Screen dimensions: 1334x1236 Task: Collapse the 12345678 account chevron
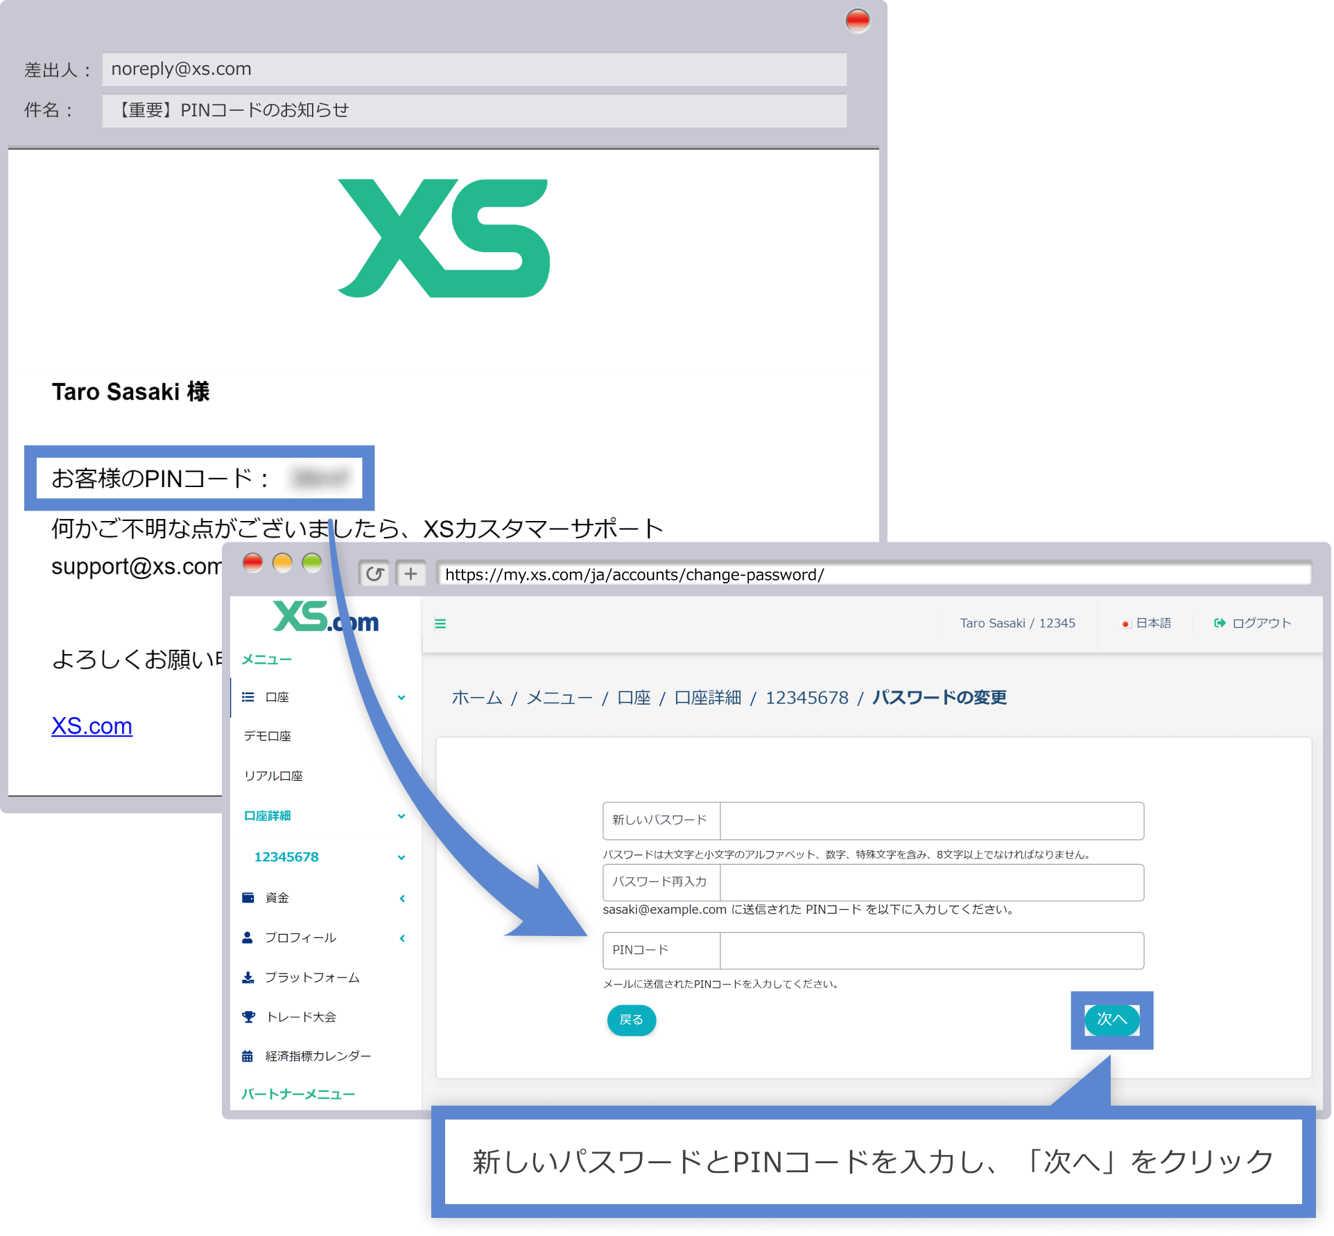tap(401, 858)
